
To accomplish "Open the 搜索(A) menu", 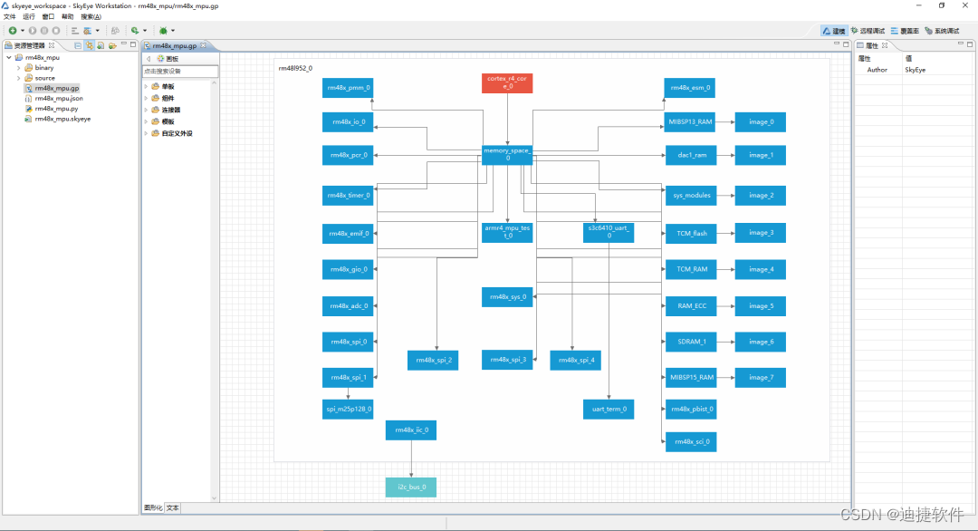I will [91, 17].
